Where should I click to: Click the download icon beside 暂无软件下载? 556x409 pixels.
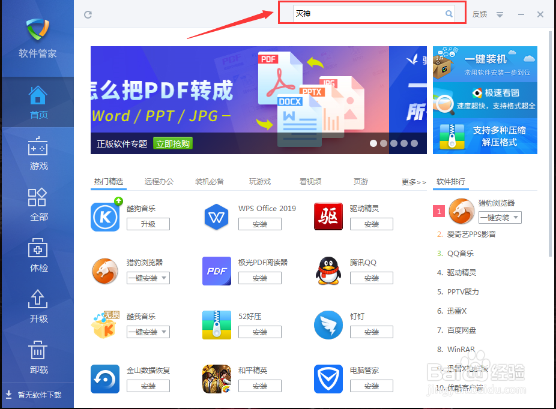tap(9, 395)
